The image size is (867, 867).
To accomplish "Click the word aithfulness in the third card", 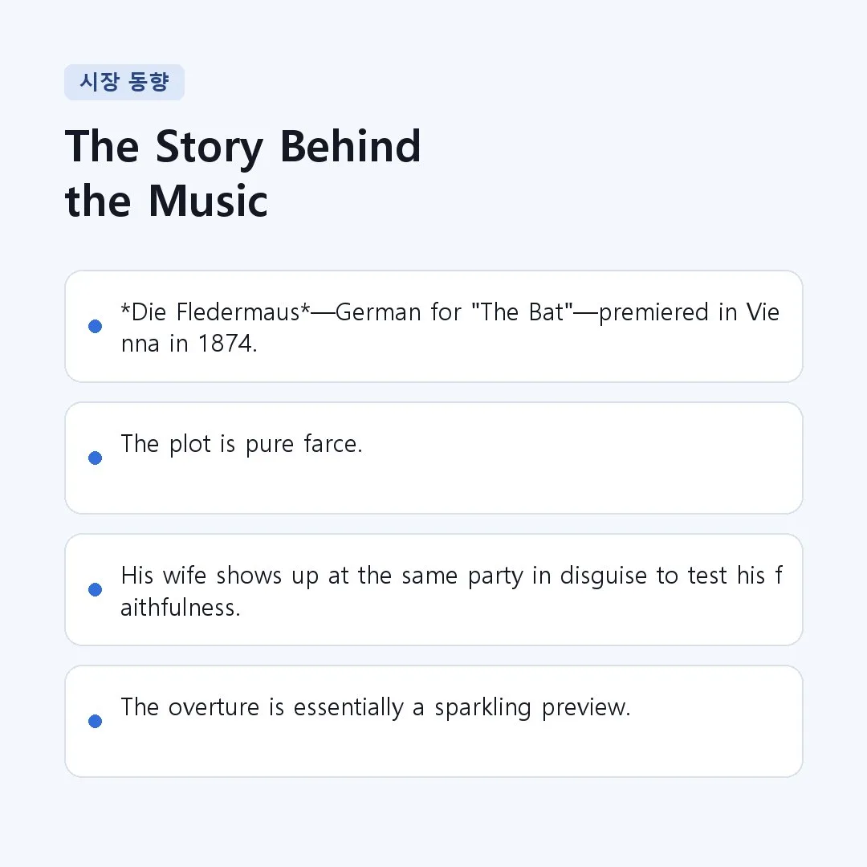I will click(181, 608).
